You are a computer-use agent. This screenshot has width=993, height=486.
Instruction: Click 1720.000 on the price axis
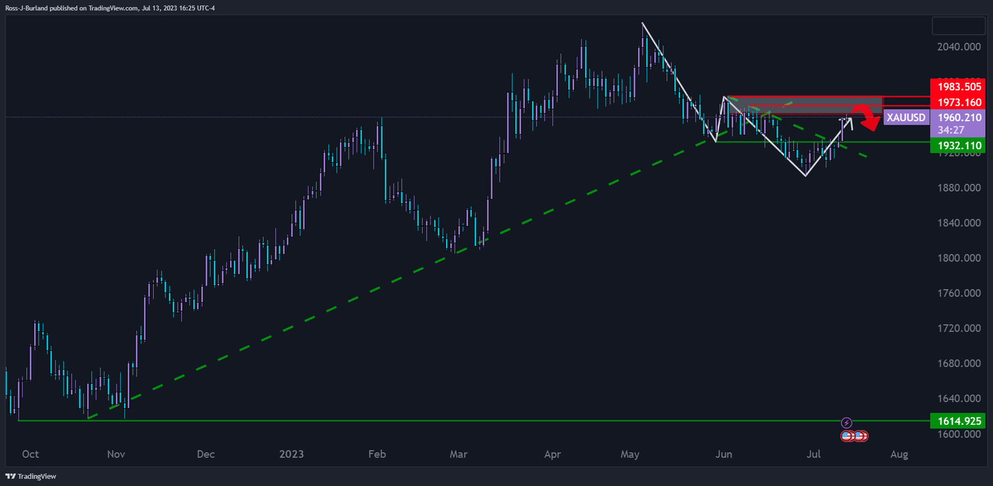(x=957, y=329)
